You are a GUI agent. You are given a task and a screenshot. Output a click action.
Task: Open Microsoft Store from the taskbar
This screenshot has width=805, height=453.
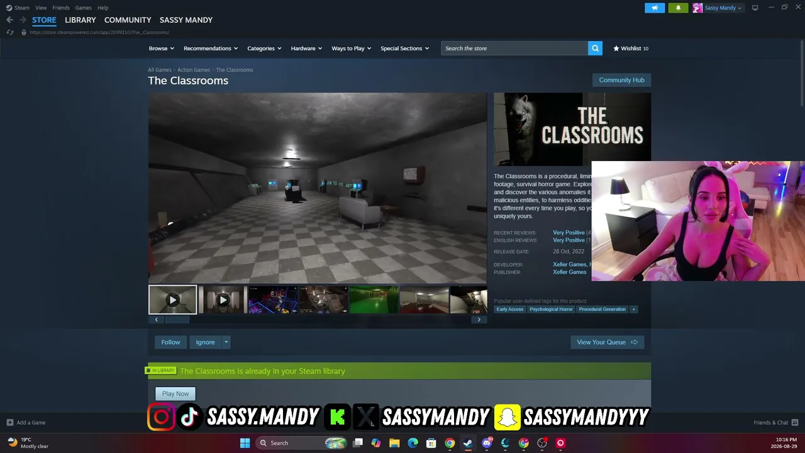pos(431,443)
